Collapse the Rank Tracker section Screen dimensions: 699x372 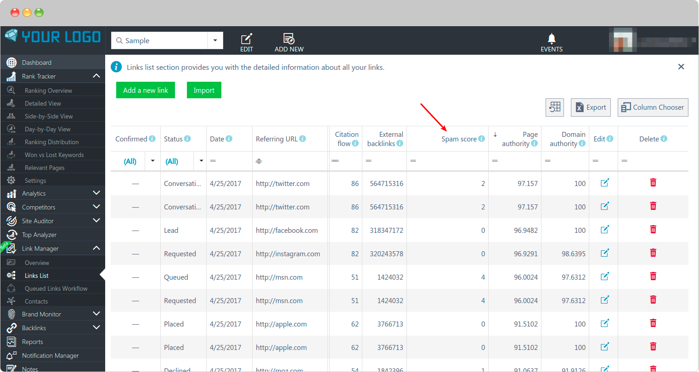point(96,76)
